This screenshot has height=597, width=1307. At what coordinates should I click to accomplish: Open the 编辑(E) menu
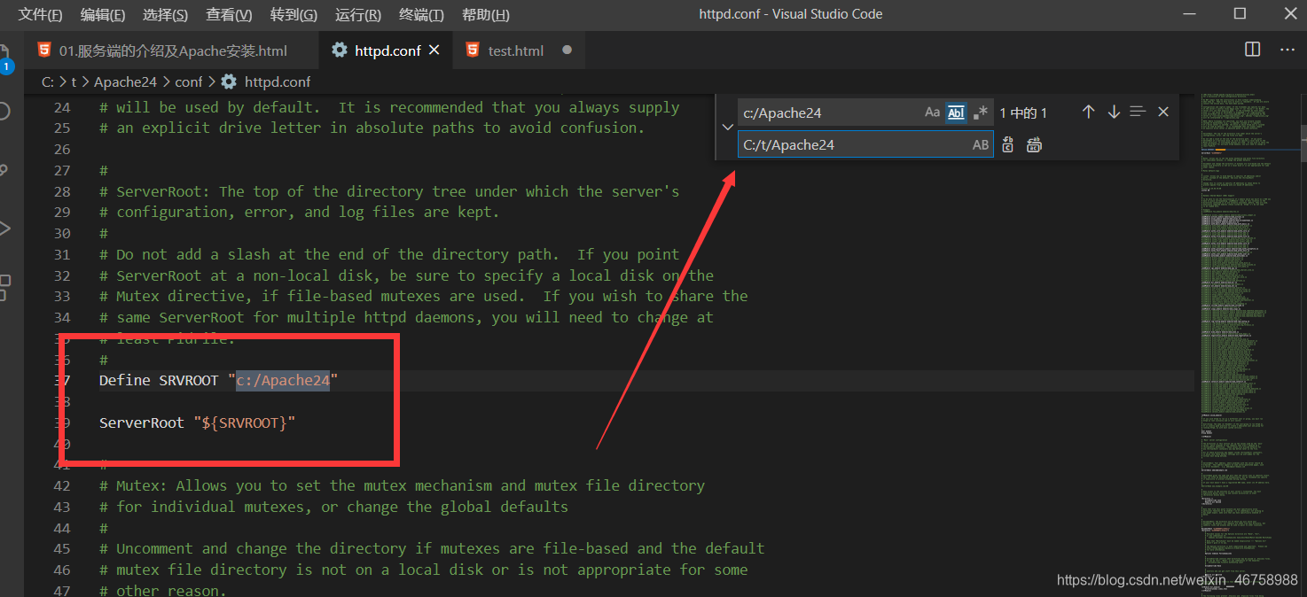coord(103,14)
